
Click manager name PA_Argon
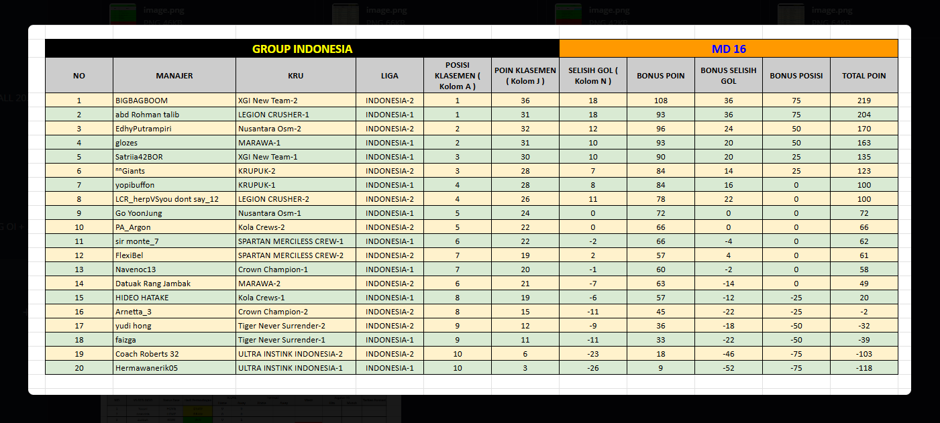tap(133, 227)
